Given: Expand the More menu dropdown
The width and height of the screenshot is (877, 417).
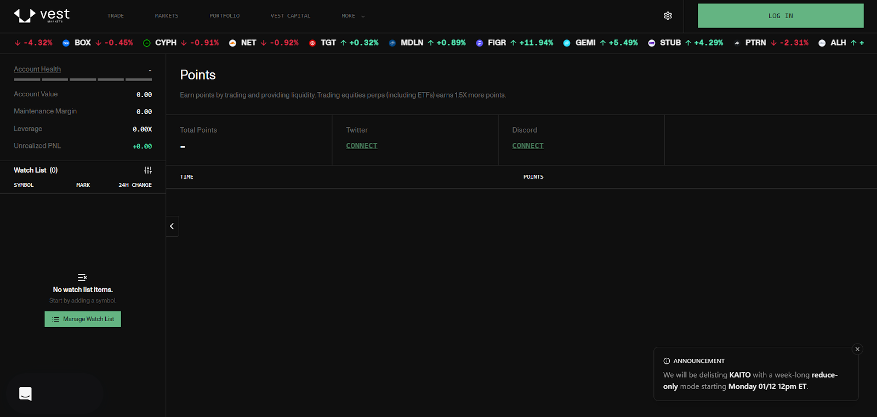Looking at the screenshot, I should click(x=353, y=16).
